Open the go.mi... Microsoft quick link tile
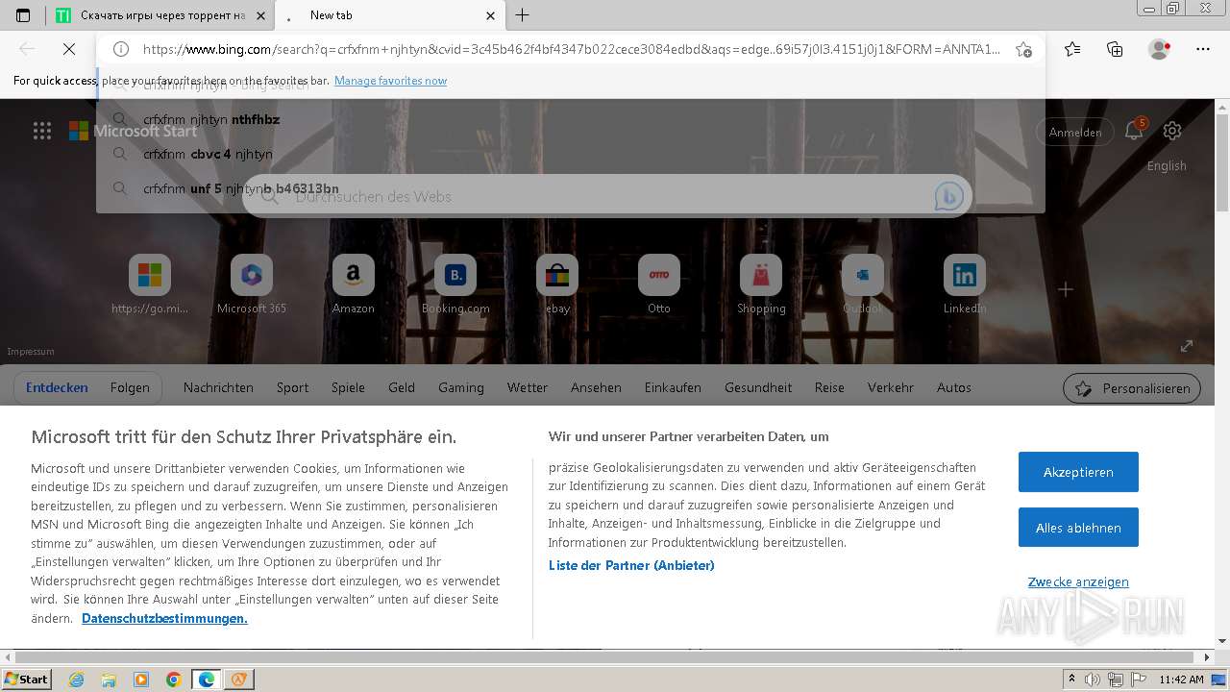The height and width of the screenshot is (692, 1230). 150,285
